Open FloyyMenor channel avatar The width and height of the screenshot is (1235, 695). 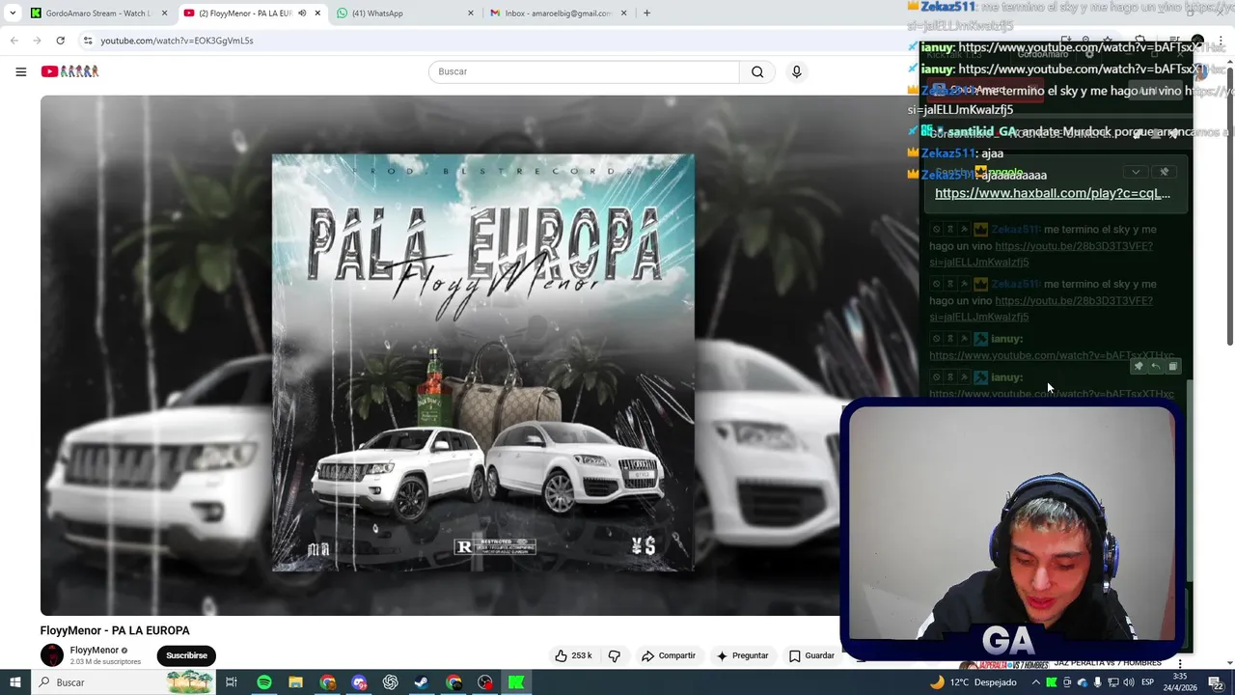pos(52,655)
